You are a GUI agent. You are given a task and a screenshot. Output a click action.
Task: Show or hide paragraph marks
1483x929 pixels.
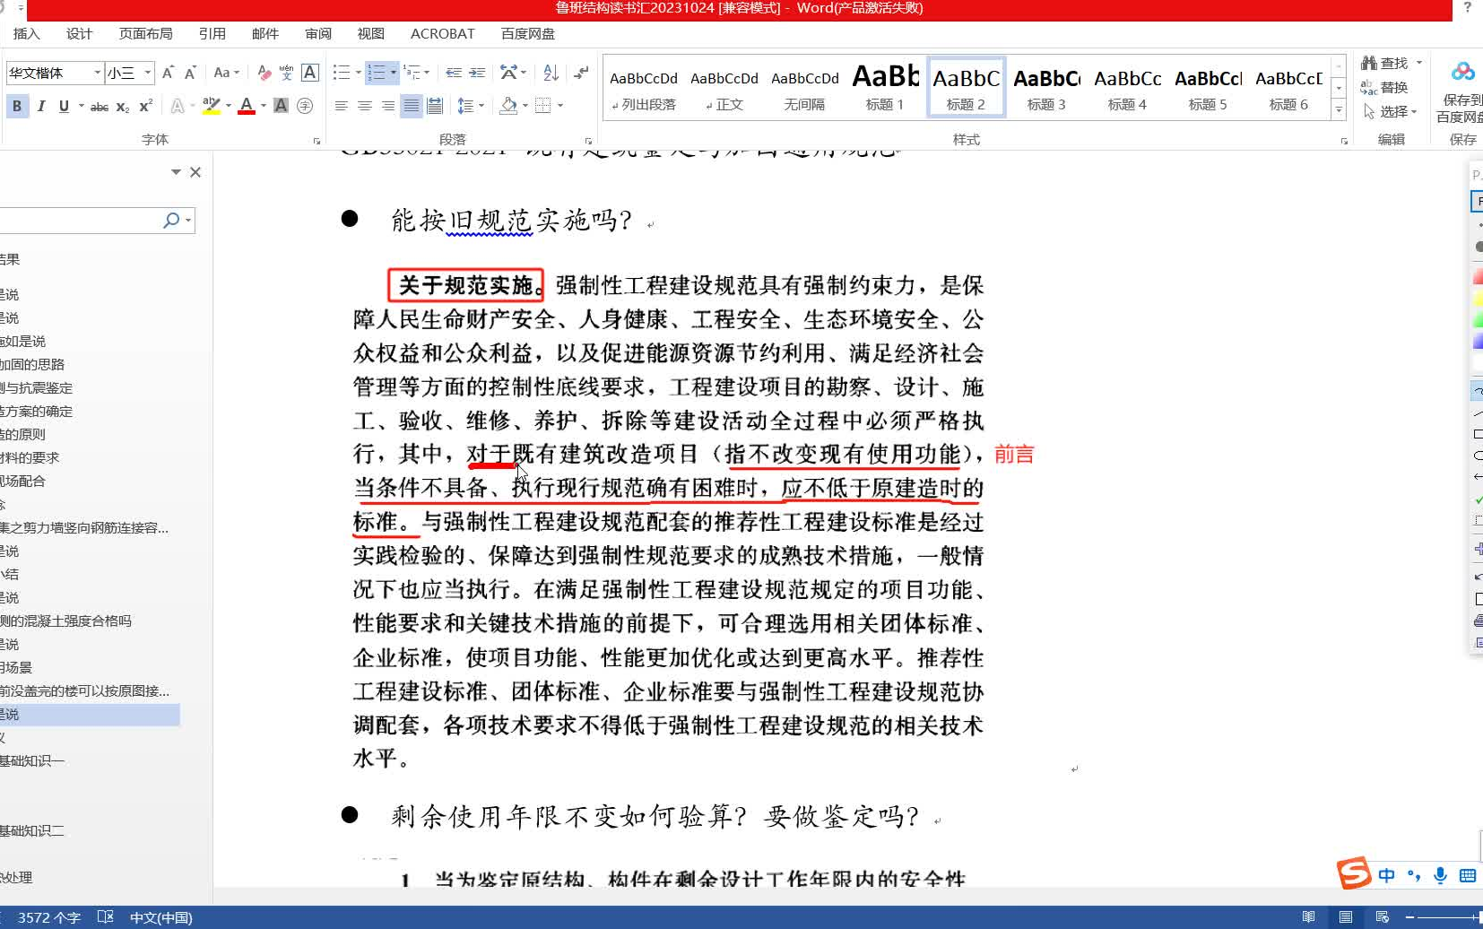581,73
